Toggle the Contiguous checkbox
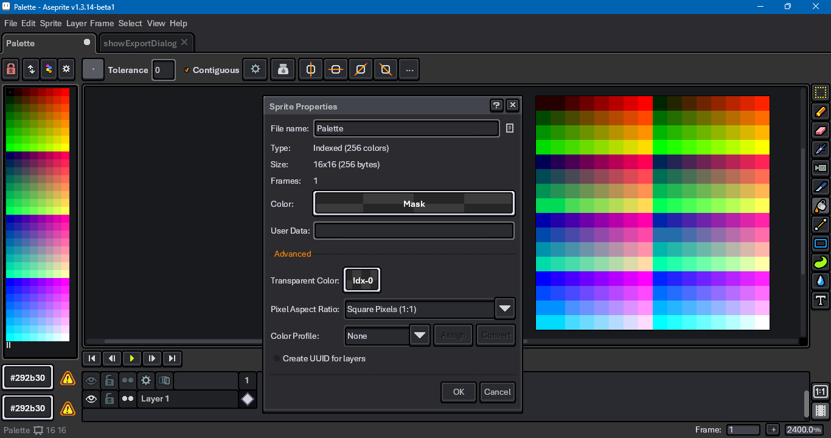831x438 pixels. 187,70
